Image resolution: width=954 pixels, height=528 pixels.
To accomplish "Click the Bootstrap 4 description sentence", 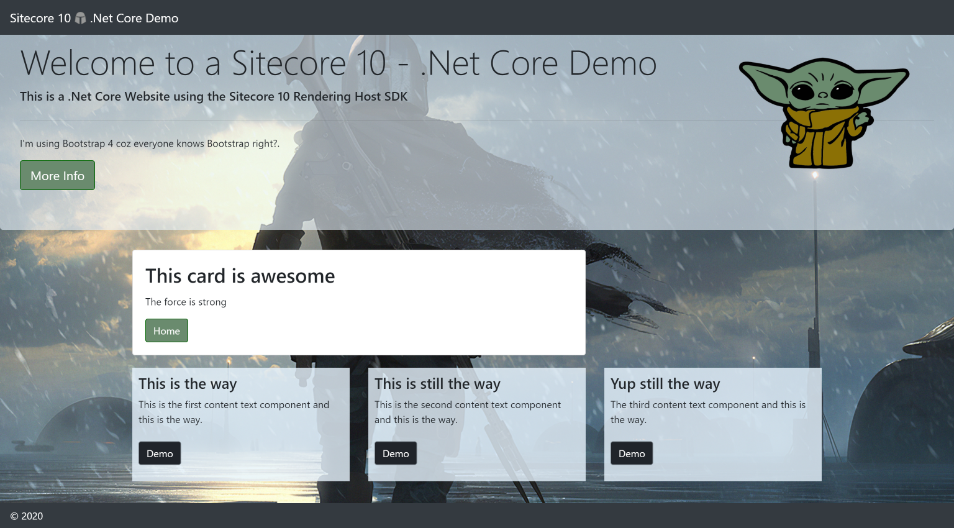I will (x=150, y=143).
